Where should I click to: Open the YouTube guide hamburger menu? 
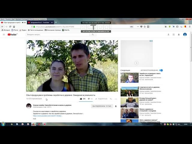click(x=4, y=35)
